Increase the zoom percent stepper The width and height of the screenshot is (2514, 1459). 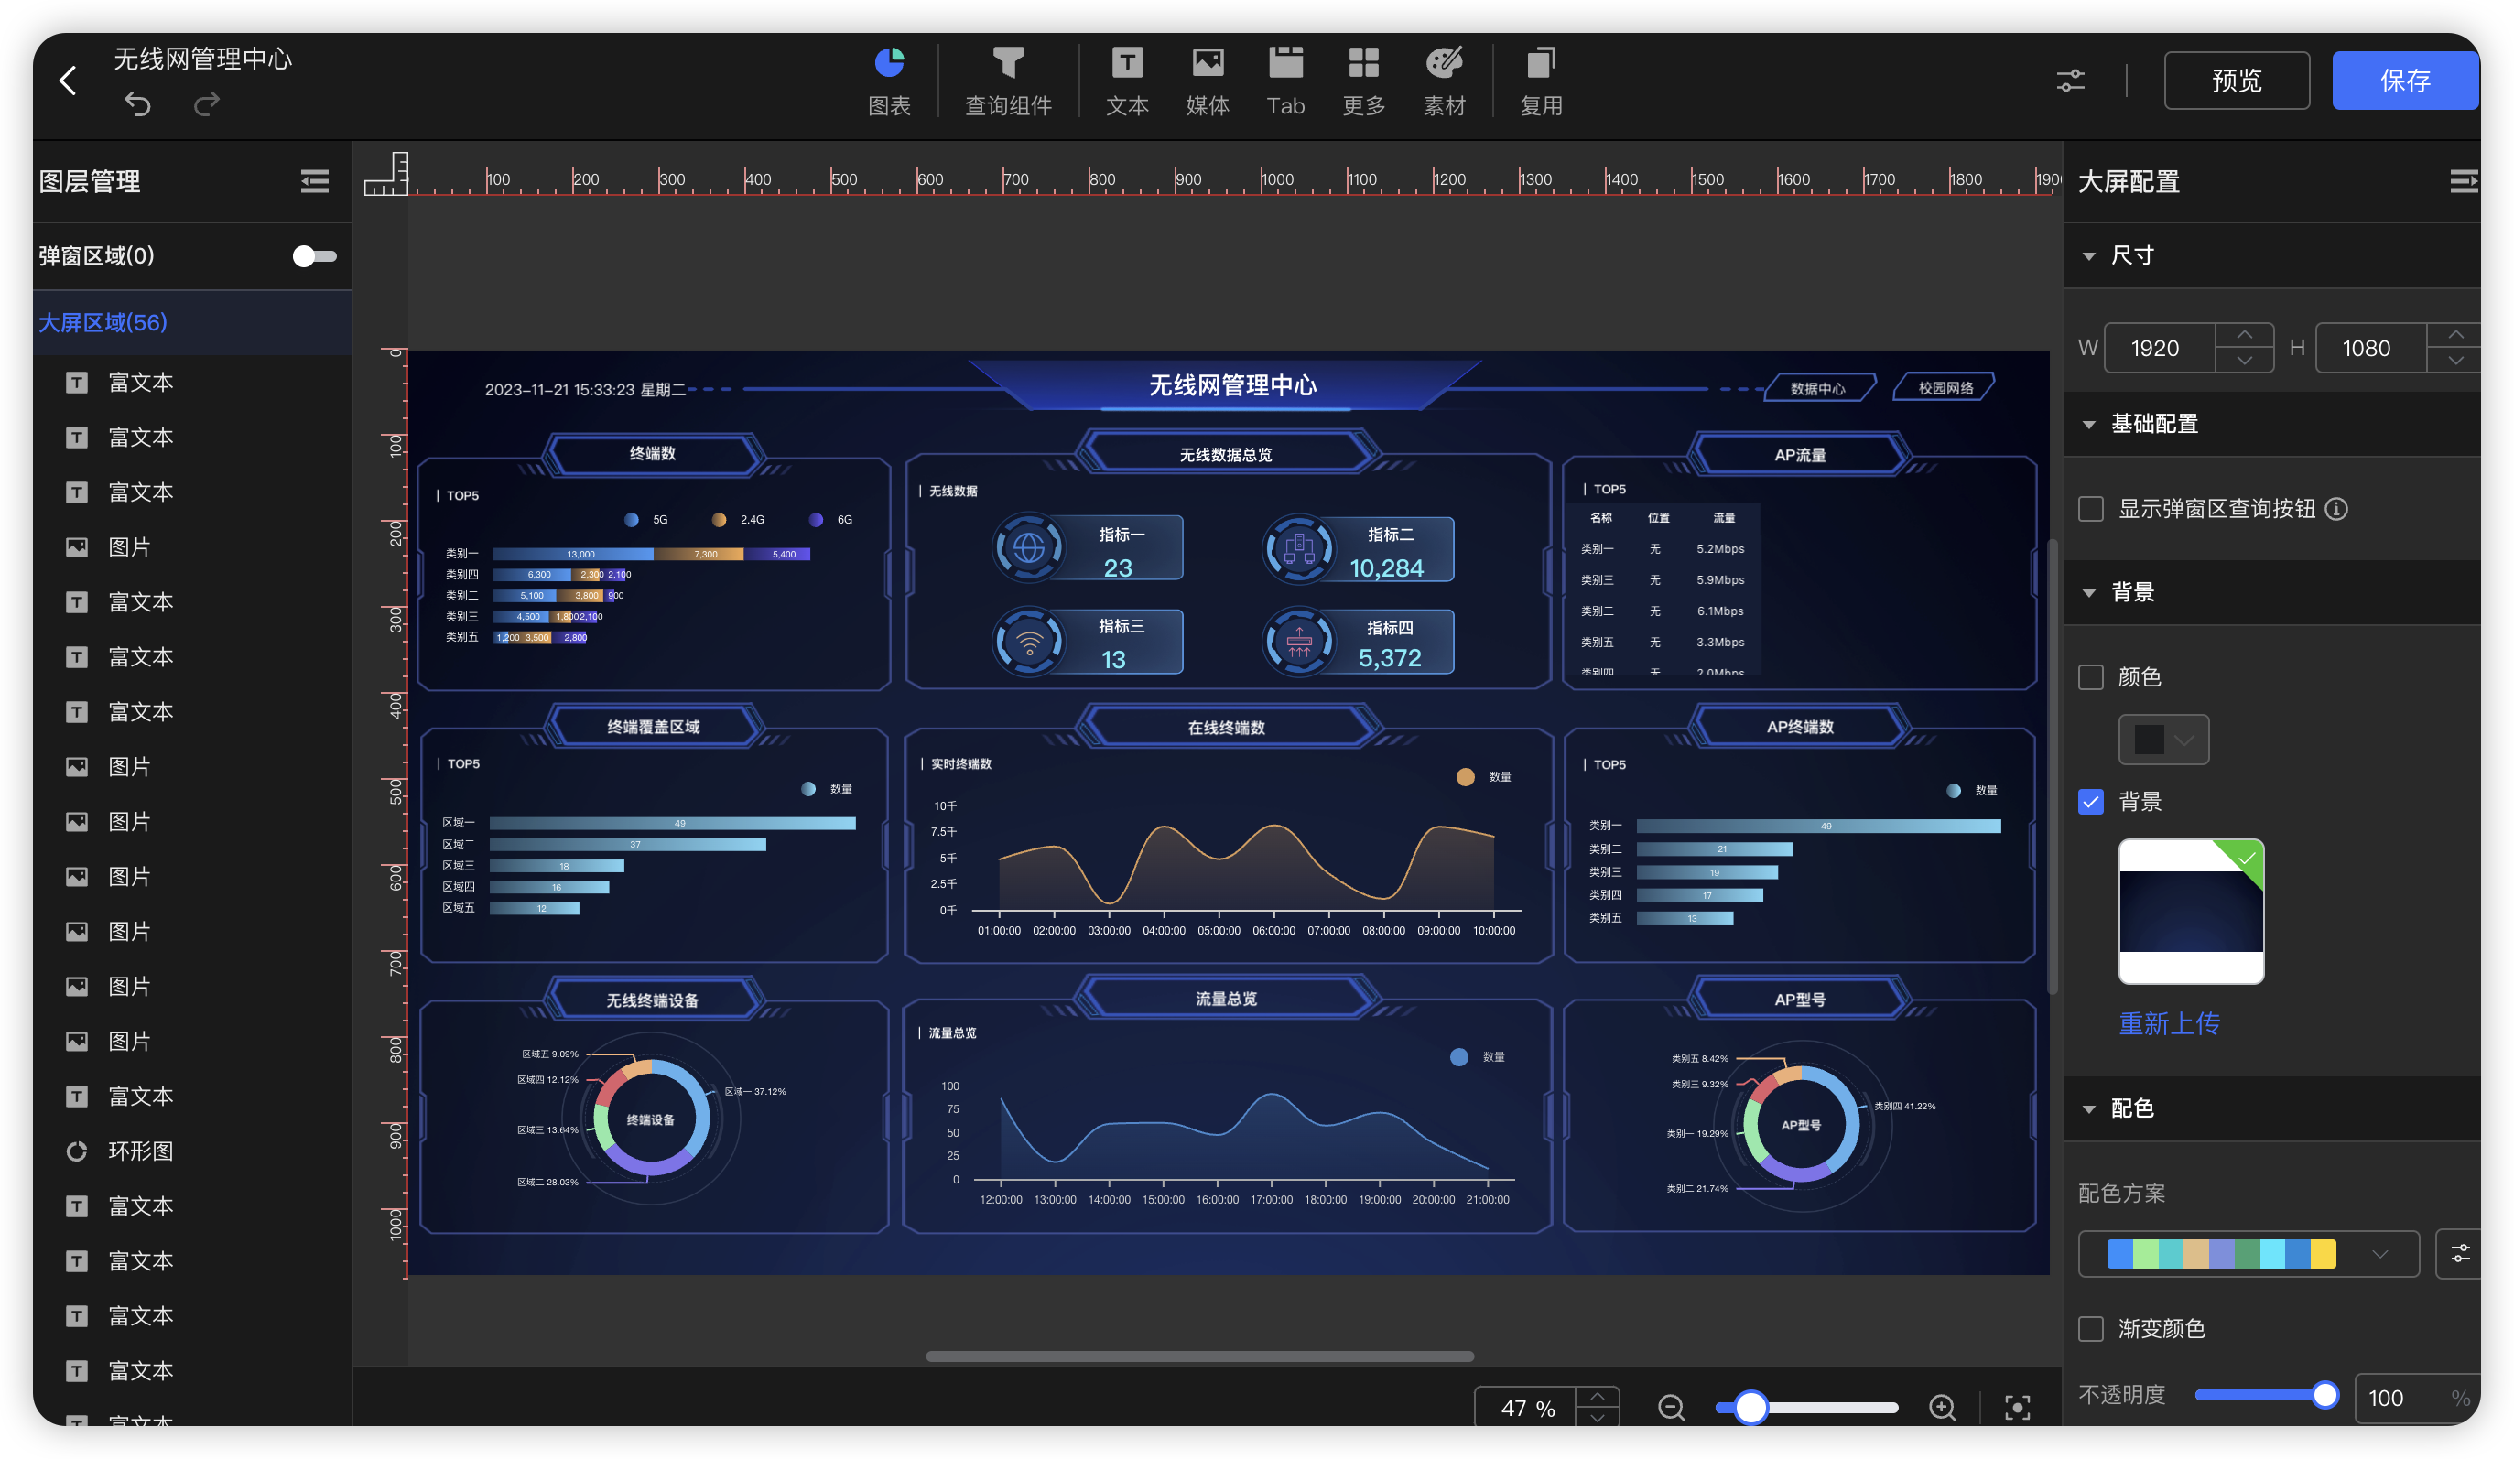point(1598,1396)
